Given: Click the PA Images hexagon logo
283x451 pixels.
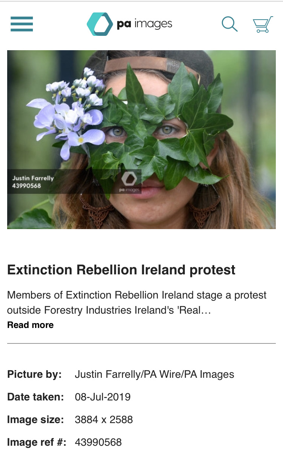Looking at the screenshot, I should tap(100, 24).
